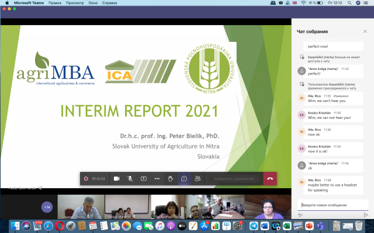Open Telegram from the Dock

254,226
